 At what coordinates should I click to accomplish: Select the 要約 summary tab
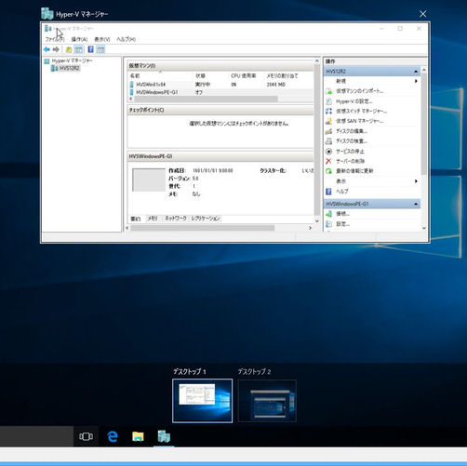(x=136, y=219)
